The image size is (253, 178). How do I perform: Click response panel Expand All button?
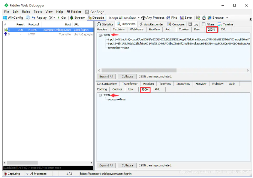[x=106, y=165]
